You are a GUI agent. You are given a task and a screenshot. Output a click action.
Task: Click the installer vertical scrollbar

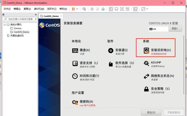pos(184,64)
